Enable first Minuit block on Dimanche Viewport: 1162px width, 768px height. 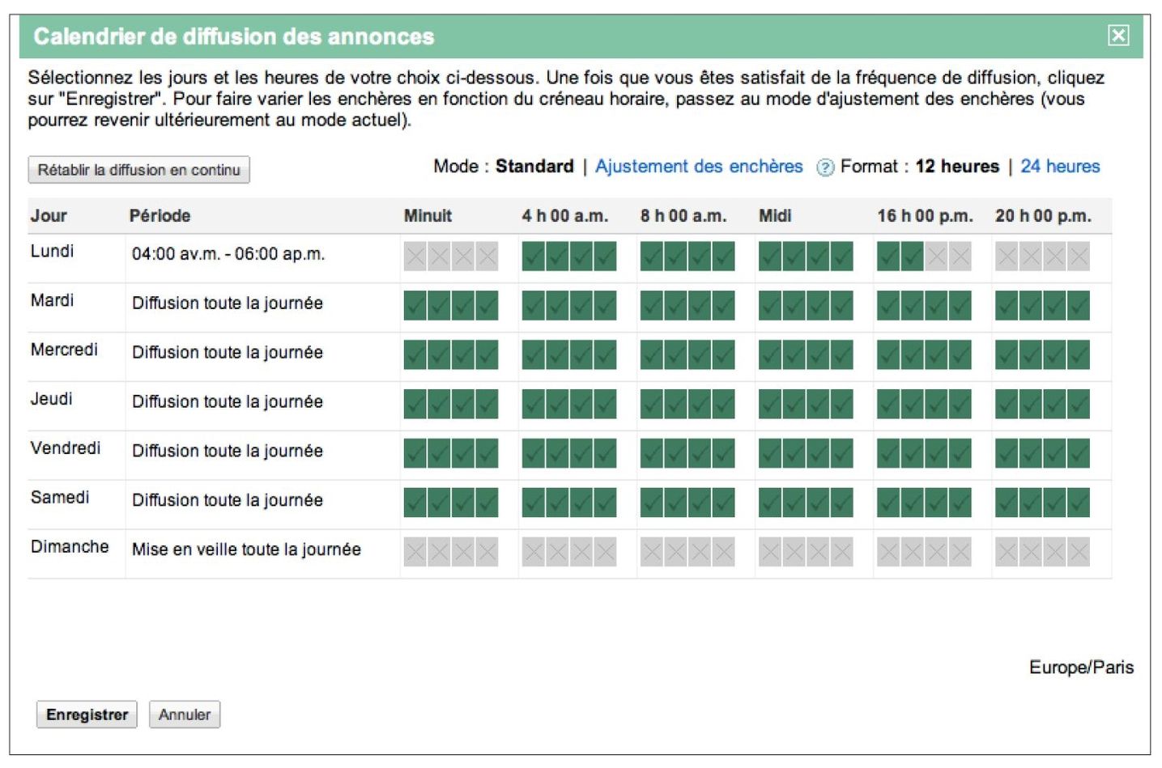(x=415, y=553)
